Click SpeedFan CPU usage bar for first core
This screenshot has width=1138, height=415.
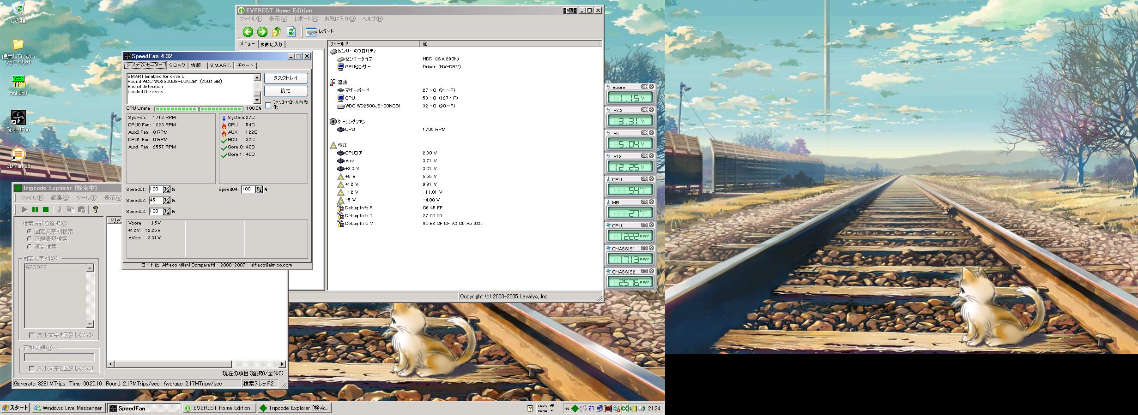coord(176,109)
